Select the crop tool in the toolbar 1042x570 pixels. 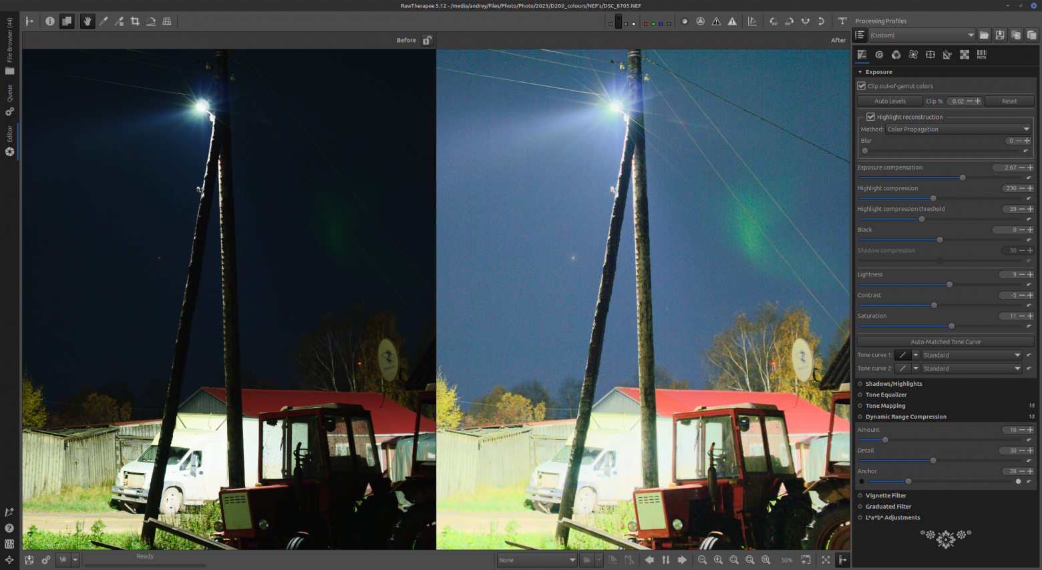[x=135, y=21]
